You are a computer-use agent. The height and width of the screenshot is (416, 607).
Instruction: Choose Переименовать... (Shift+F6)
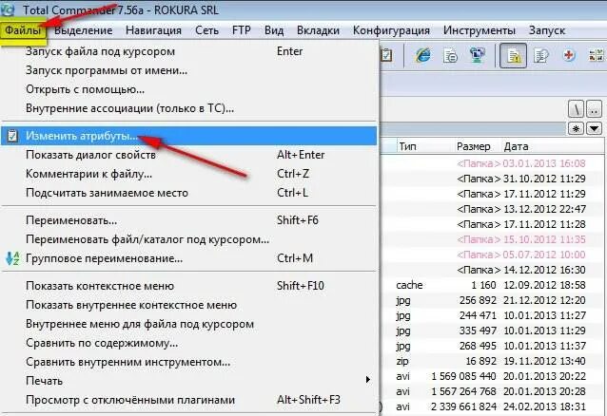coord(189,220)
